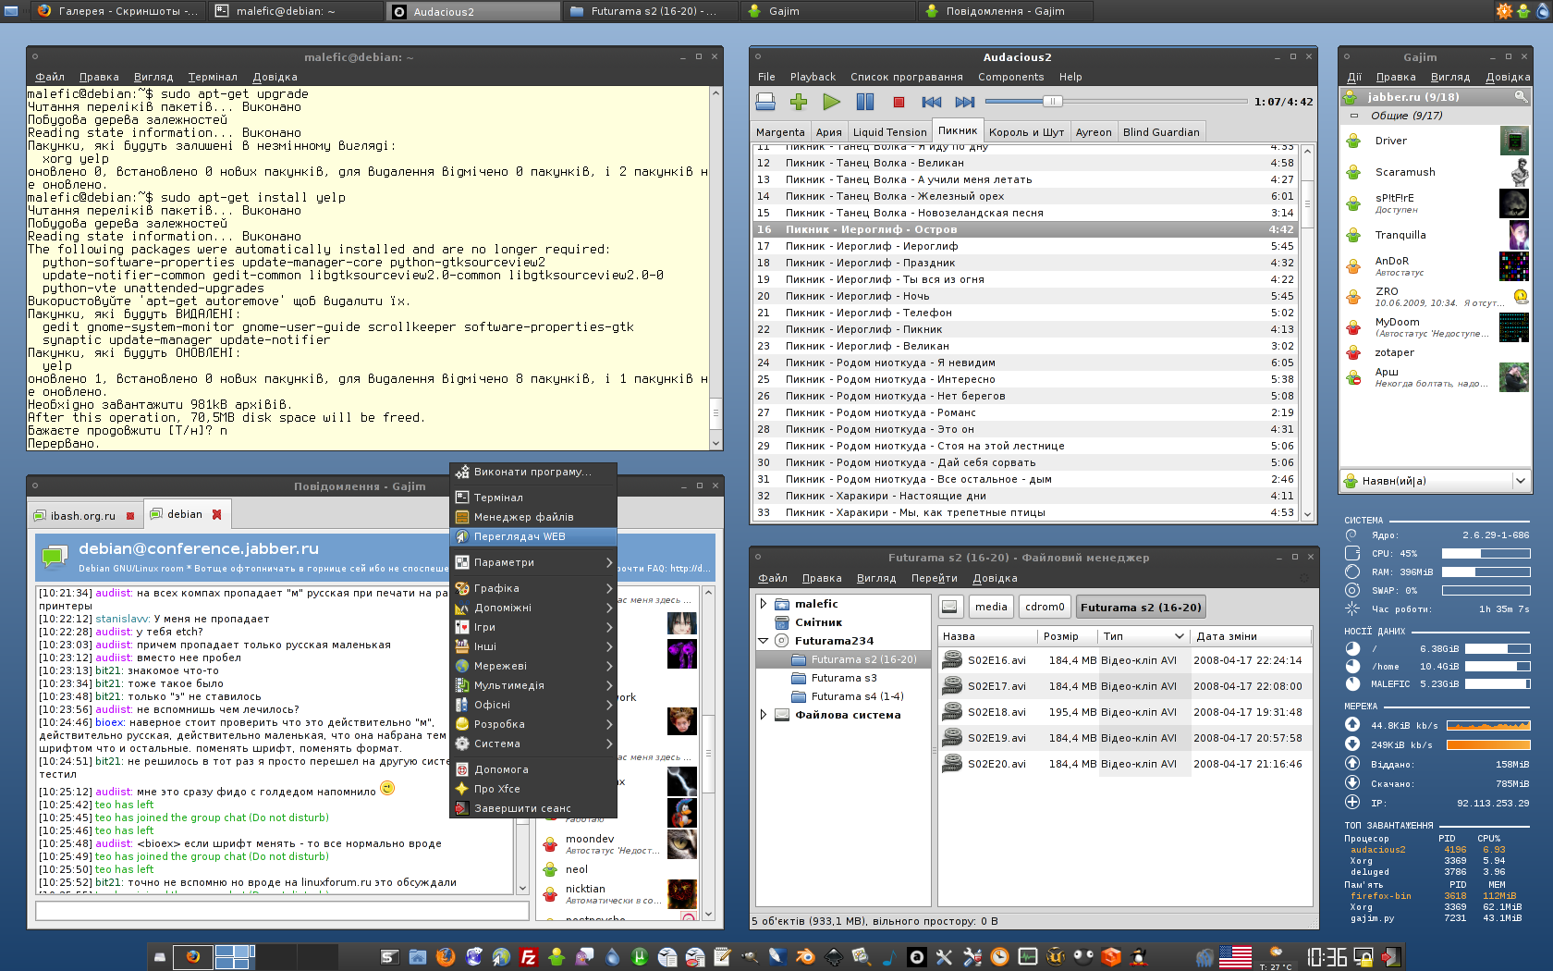Click the Назва column header
The height and width of the screenshot is (971, 1553).
click(987, 636)
